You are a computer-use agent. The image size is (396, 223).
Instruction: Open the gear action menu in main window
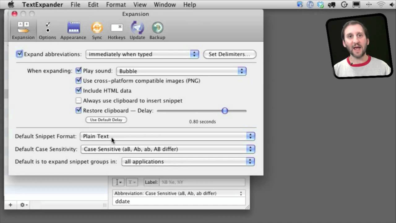coord(24,205)
